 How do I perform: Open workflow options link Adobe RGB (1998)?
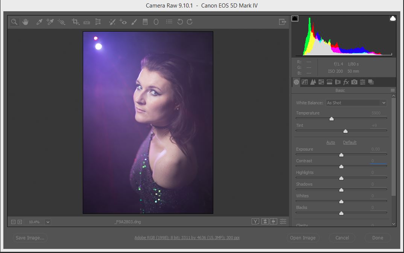point(187,238)
